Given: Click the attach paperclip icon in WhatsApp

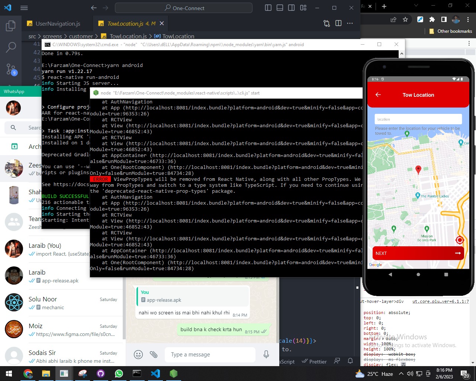Looking at the screenshot, I should (154, 355).
